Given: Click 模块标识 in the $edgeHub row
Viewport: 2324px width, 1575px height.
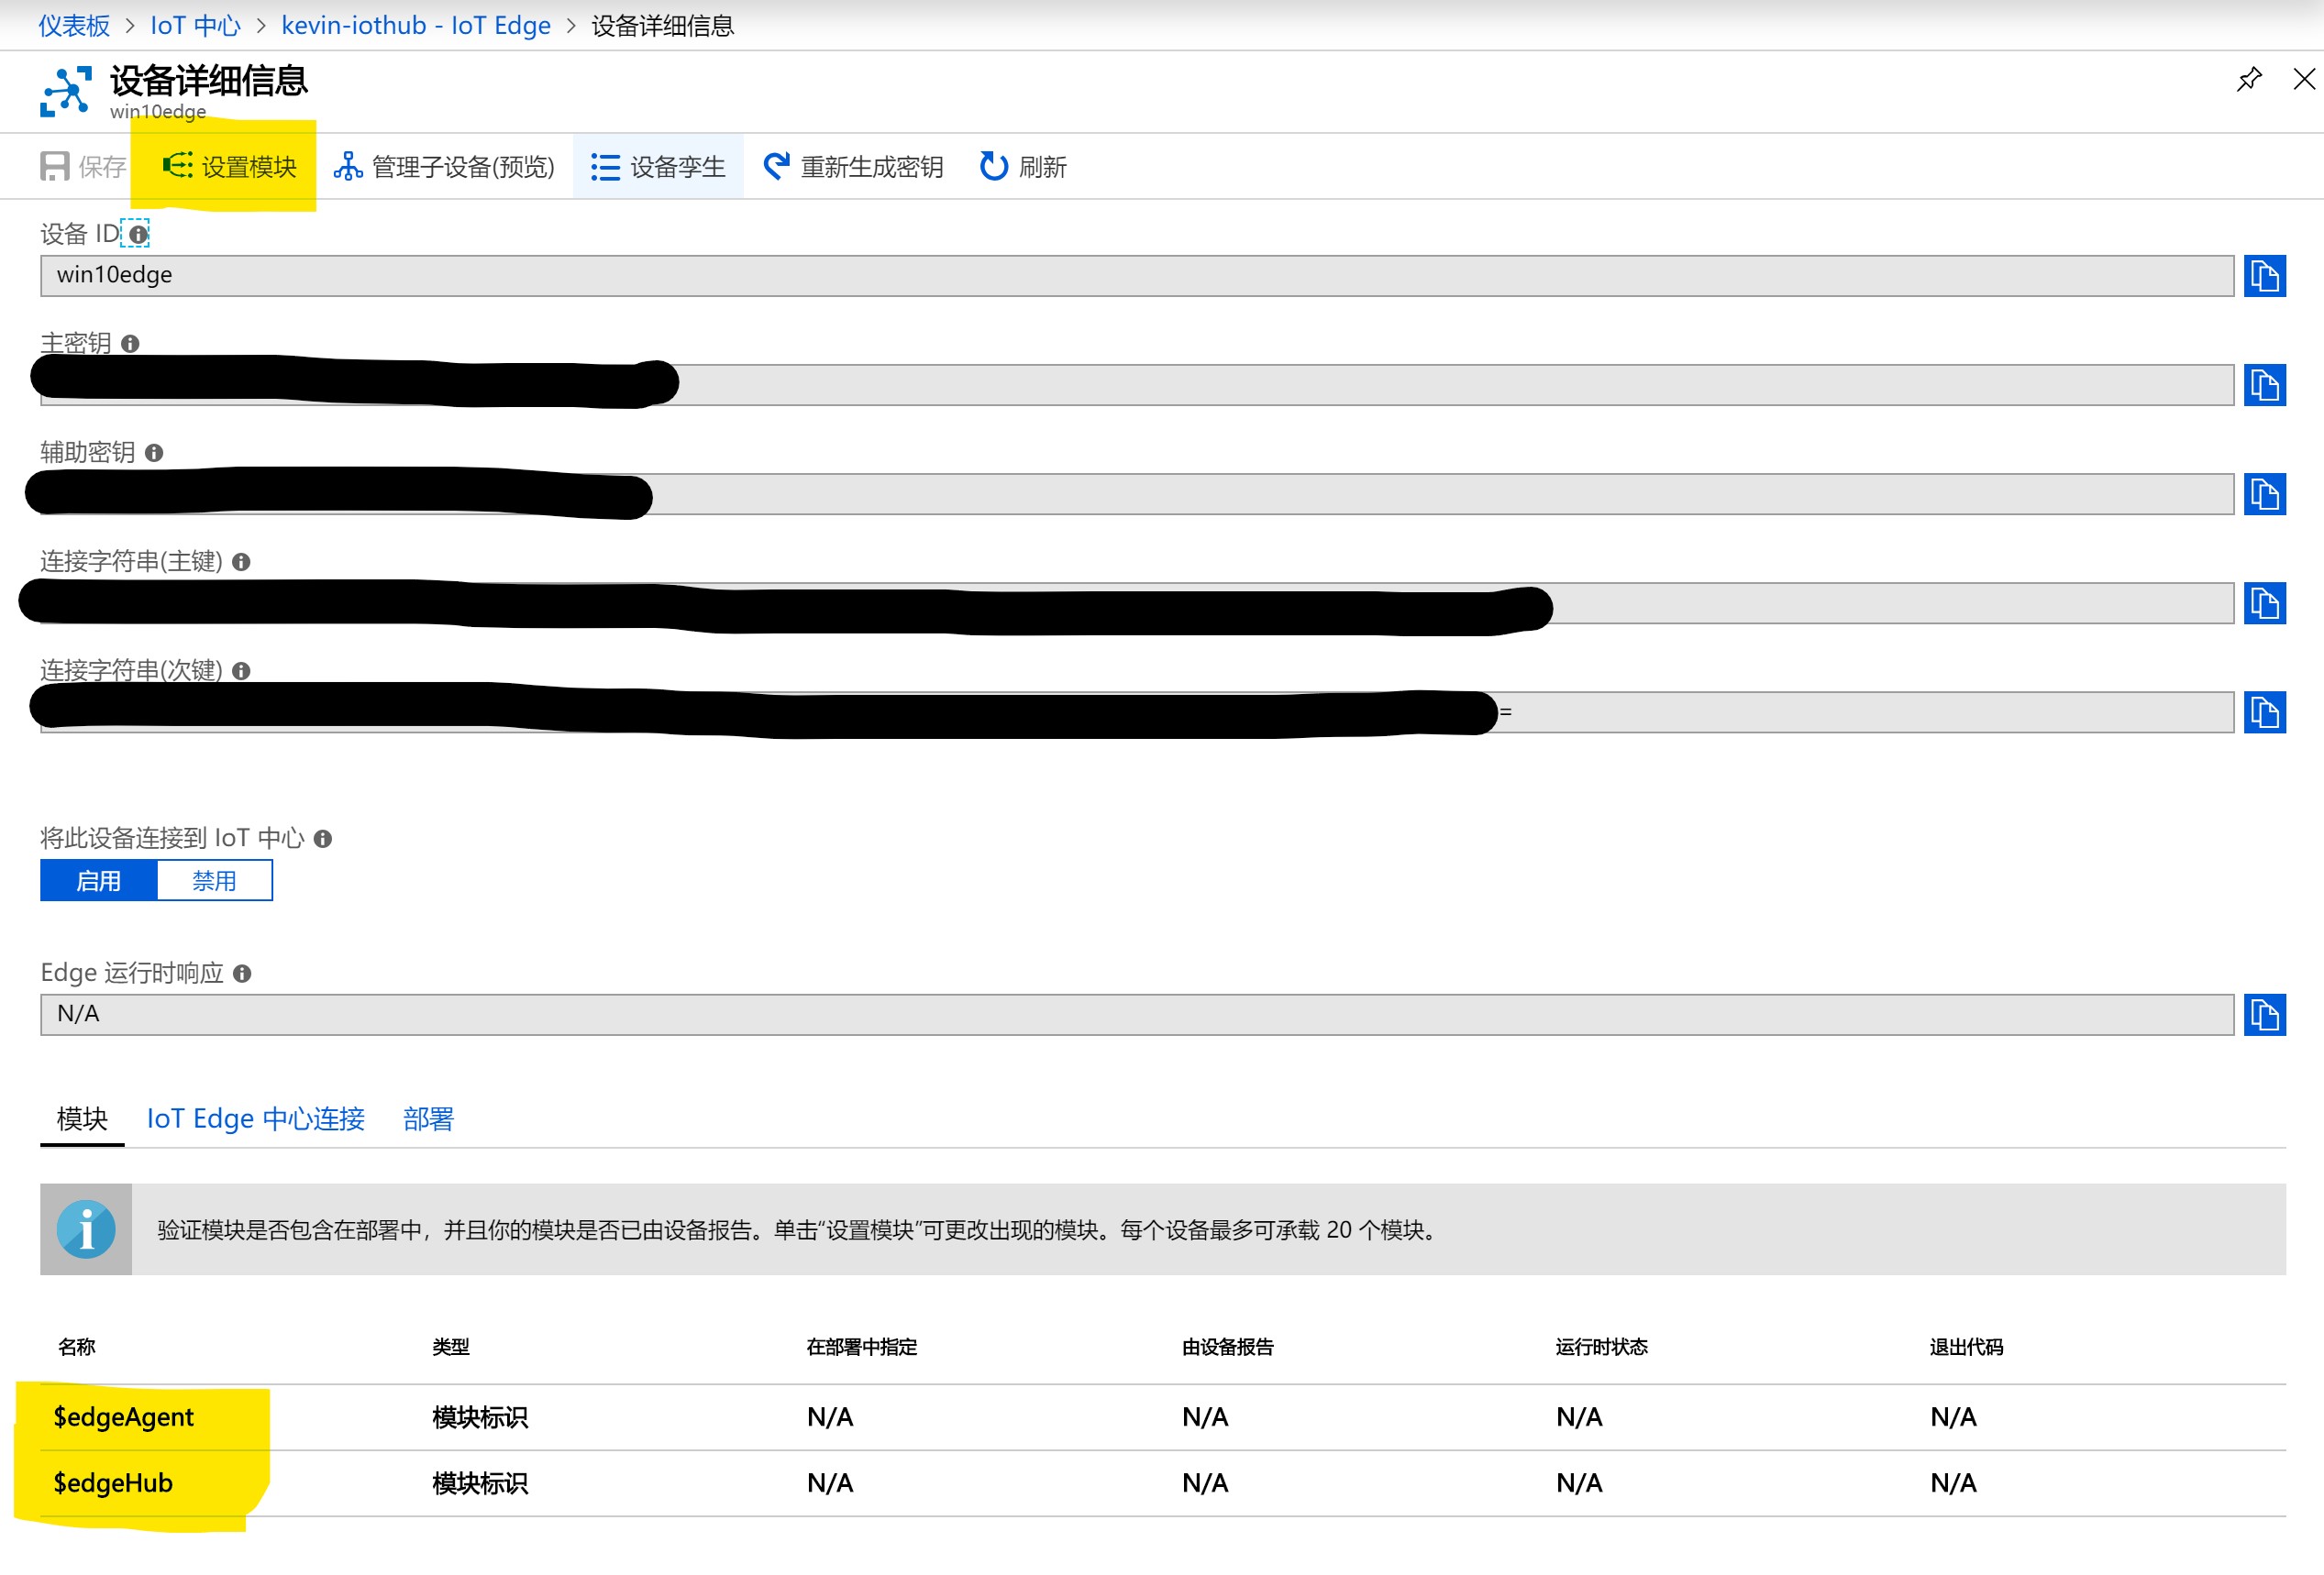Looking at the screenshot, I should click(480, 1483).
